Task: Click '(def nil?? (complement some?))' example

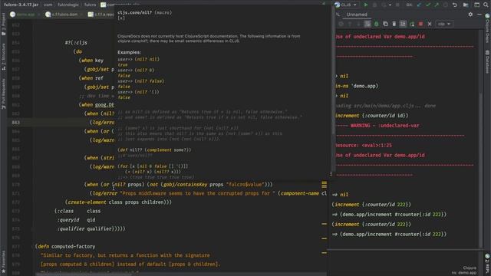Action: pos(154,150)
